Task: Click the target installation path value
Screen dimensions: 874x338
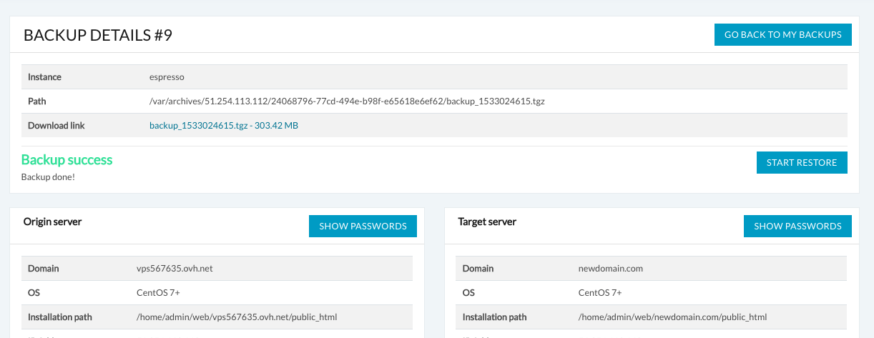Action: (x=672, y=317)
